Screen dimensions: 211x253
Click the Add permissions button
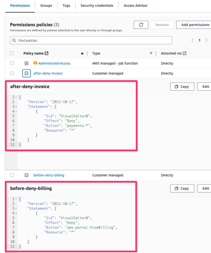195,25
